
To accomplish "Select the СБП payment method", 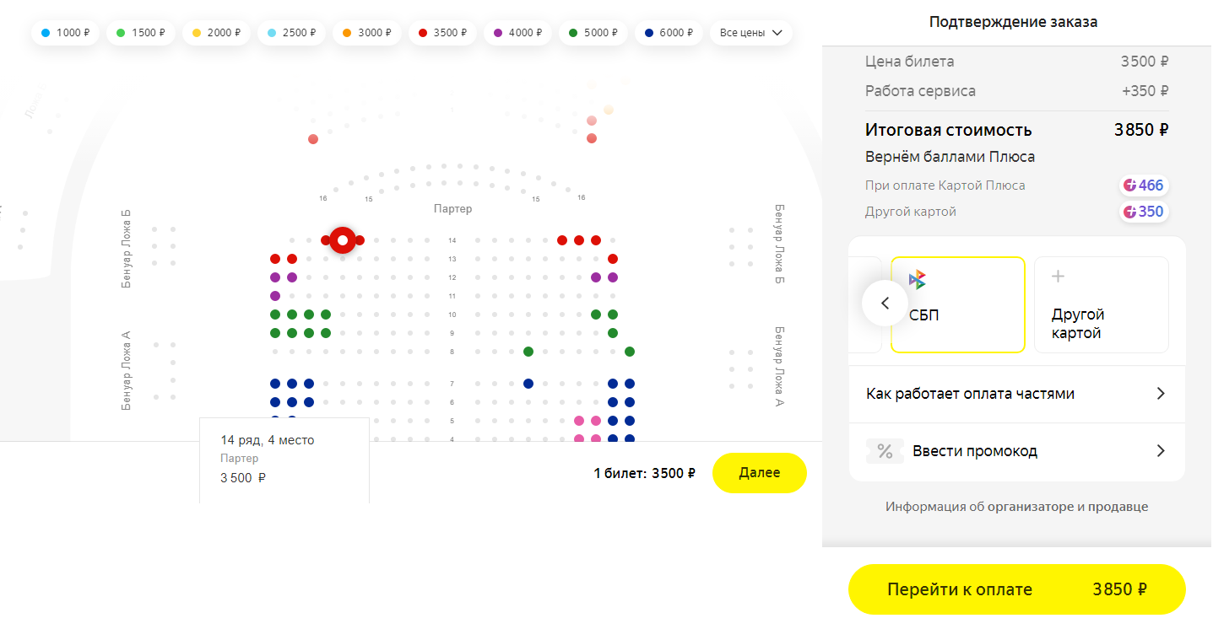I will [x=957, y=304].
